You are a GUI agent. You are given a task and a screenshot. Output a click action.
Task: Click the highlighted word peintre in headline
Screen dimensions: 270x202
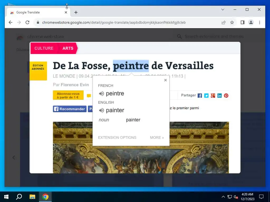point(131,66)
